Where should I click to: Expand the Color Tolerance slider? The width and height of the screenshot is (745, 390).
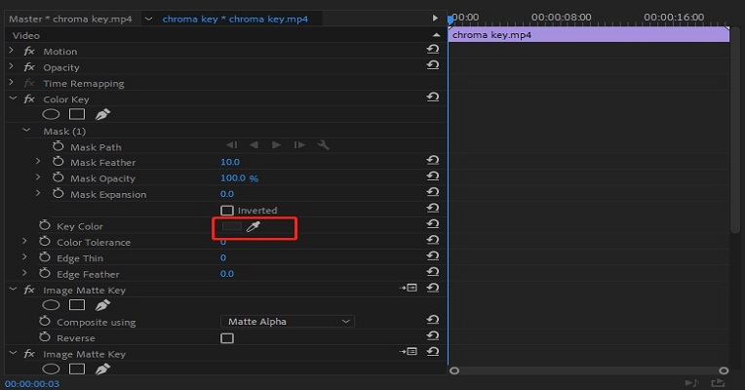24,242
